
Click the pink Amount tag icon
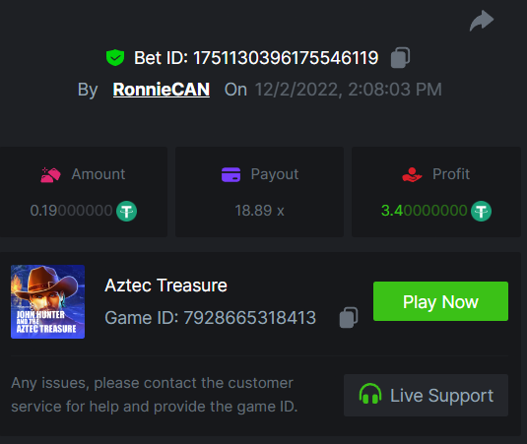(50, 174)
